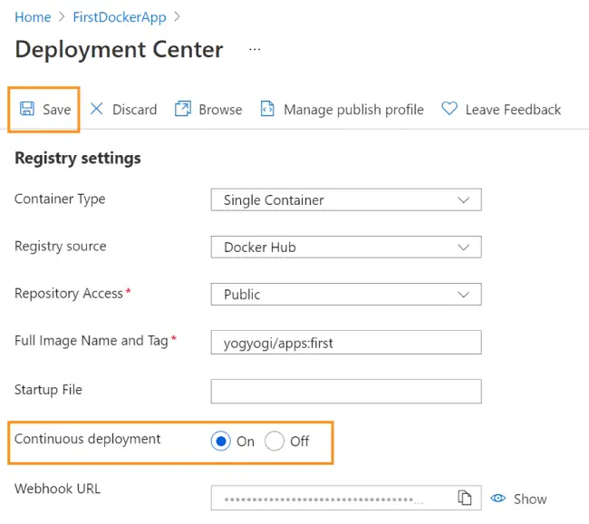589x524 pixels.
Task: Click the empty Startup File field
Action: 346,392
